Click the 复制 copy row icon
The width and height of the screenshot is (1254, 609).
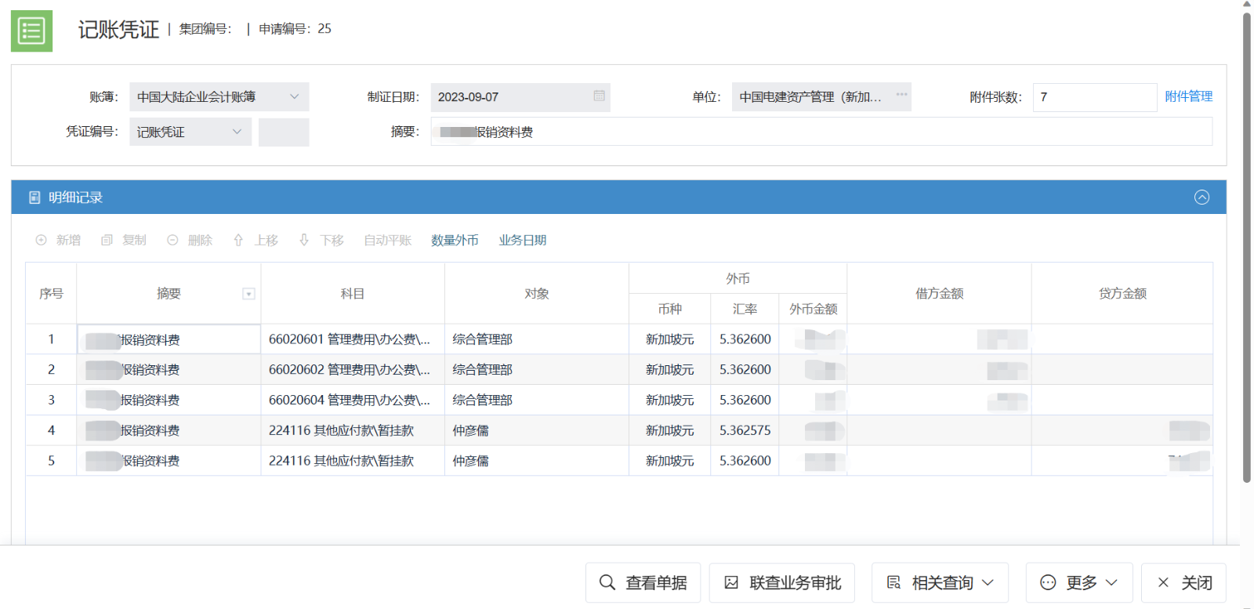coord(107,241)
